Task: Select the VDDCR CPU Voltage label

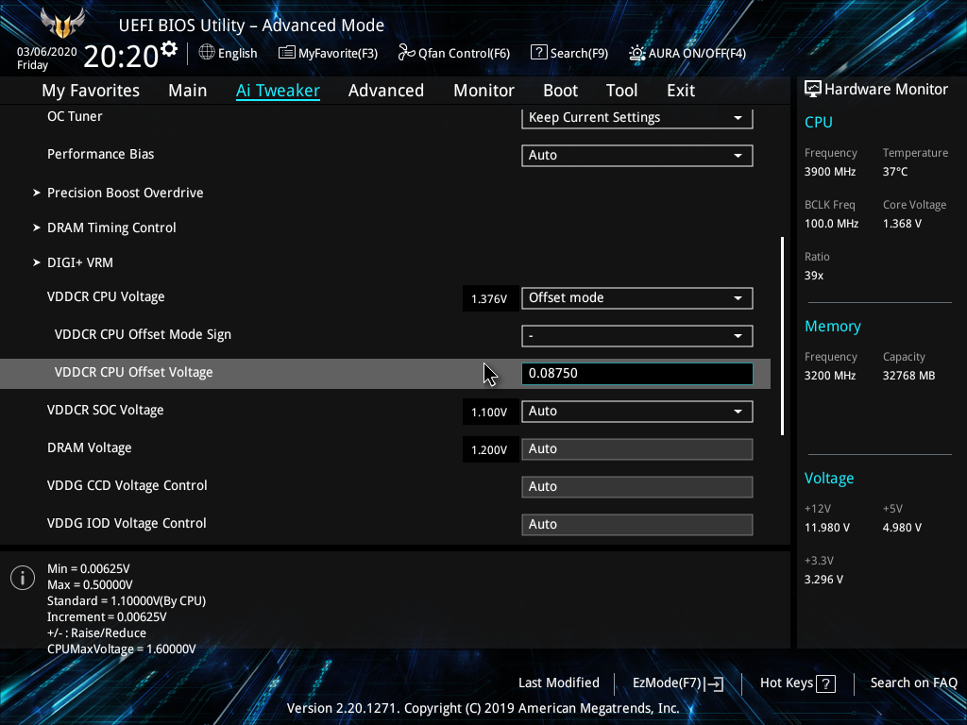Action: pos(106,296)
